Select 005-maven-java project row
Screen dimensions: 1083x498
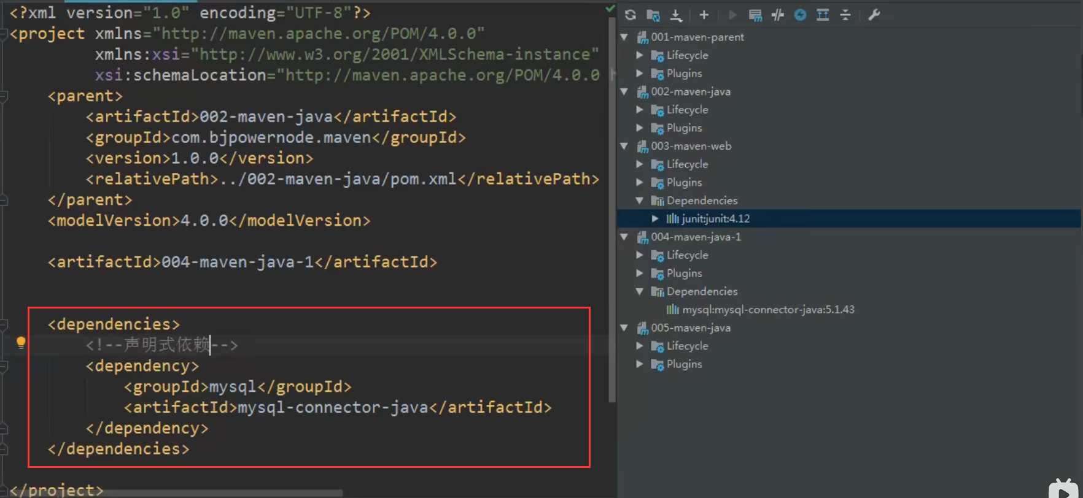[850, 328]
